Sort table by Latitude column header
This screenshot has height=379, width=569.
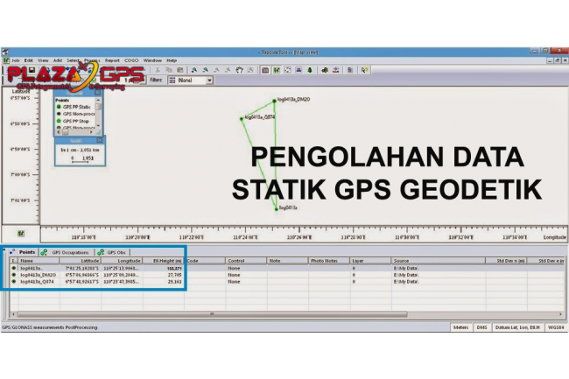88,260
